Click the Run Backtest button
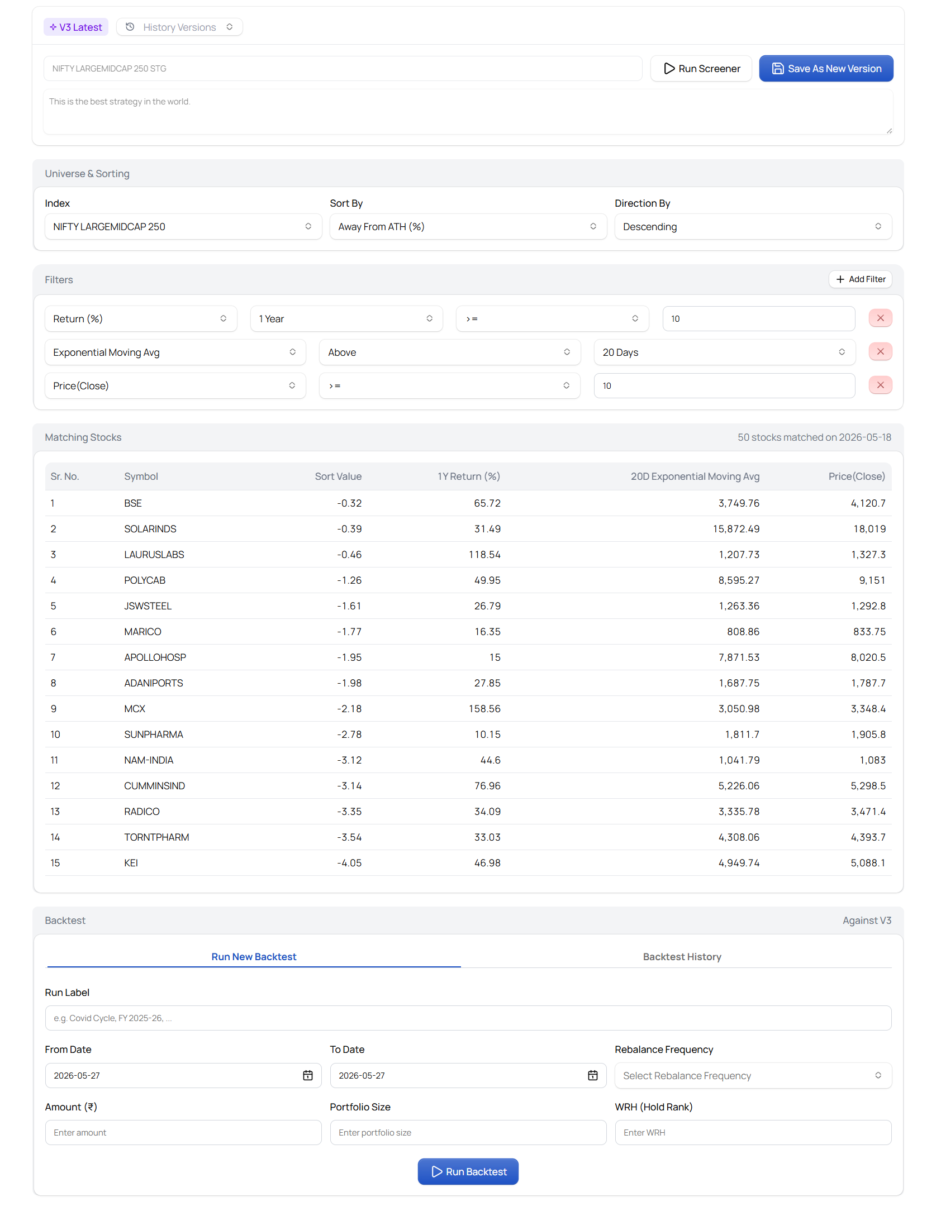The height and width of the screenshot is (1216, 941). pos(468,1171)
